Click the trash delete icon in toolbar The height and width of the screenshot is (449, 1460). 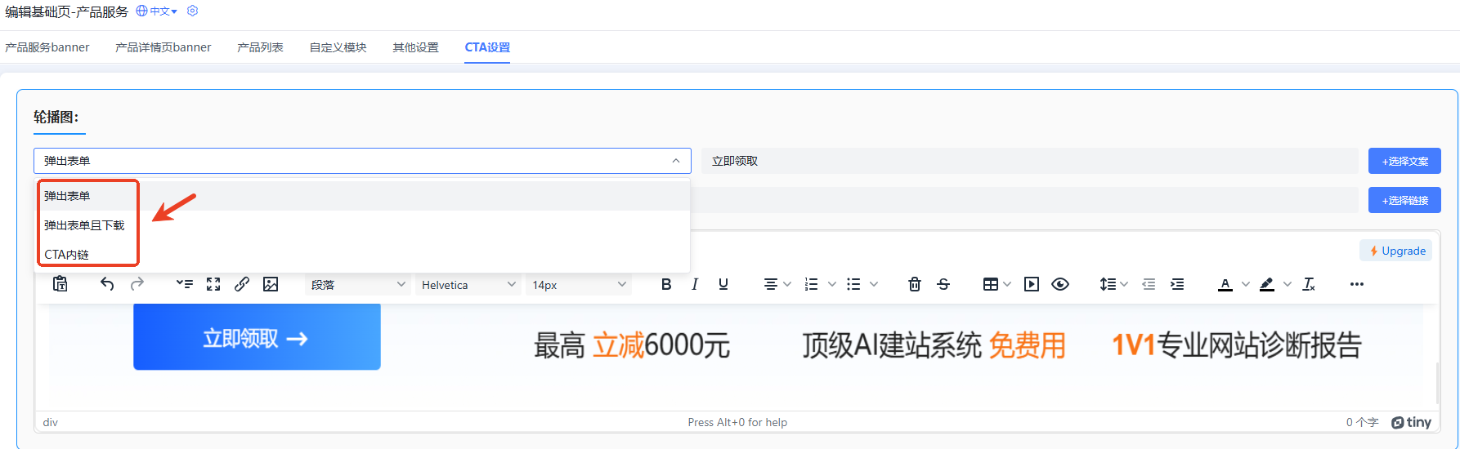click(x=915, y=284)
